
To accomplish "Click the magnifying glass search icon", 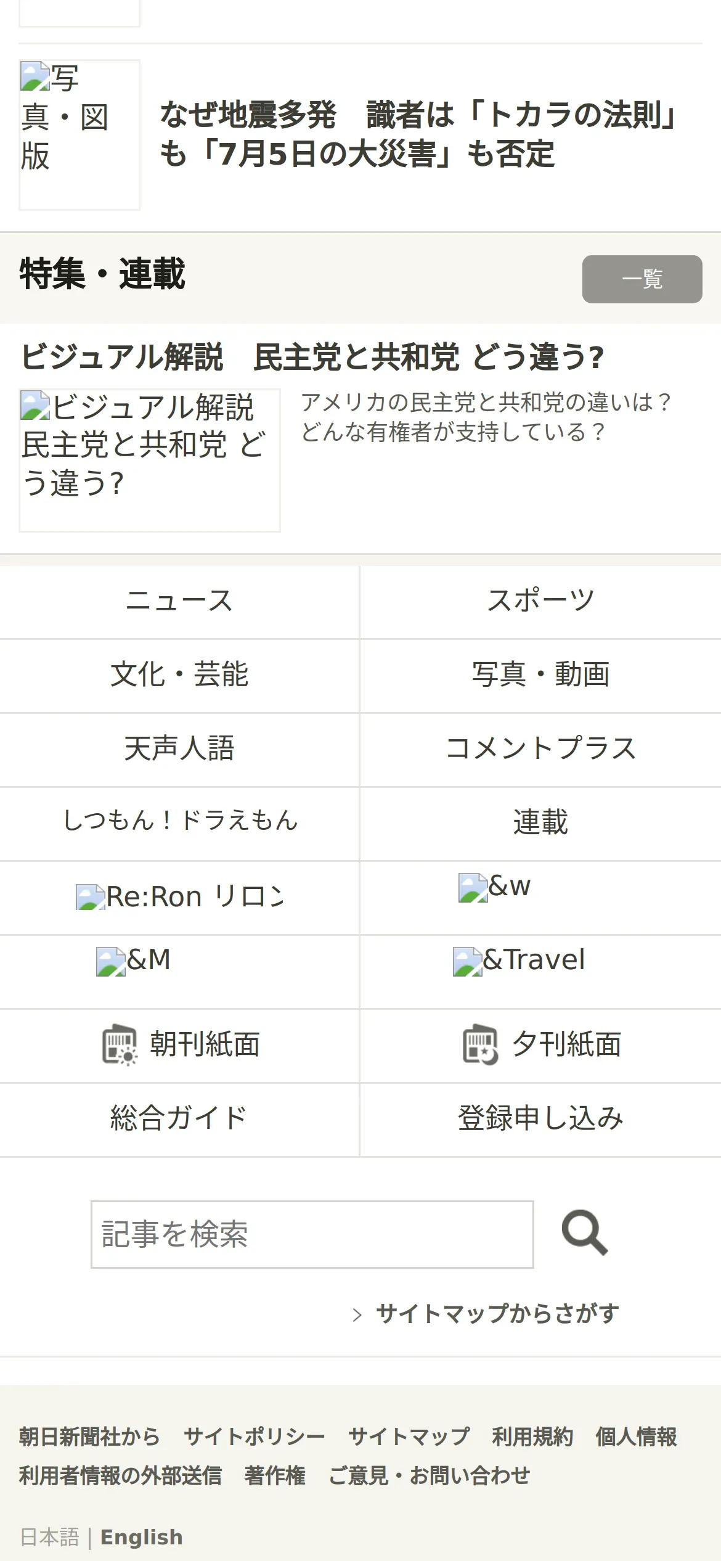I will click(x=585, y=1233).
